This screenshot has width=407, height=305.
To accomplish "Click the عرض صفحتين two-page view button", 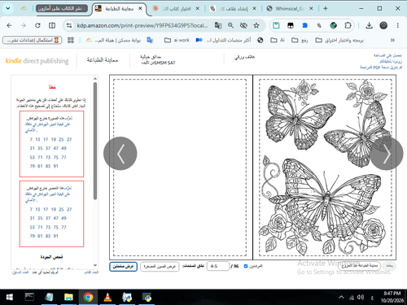I will click(x=124, y=267).
